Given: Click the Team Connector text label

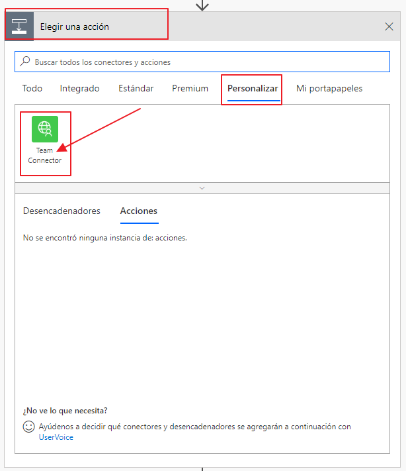Looking at the screenshot, I should pyautogui.click(x=45, y=156).
